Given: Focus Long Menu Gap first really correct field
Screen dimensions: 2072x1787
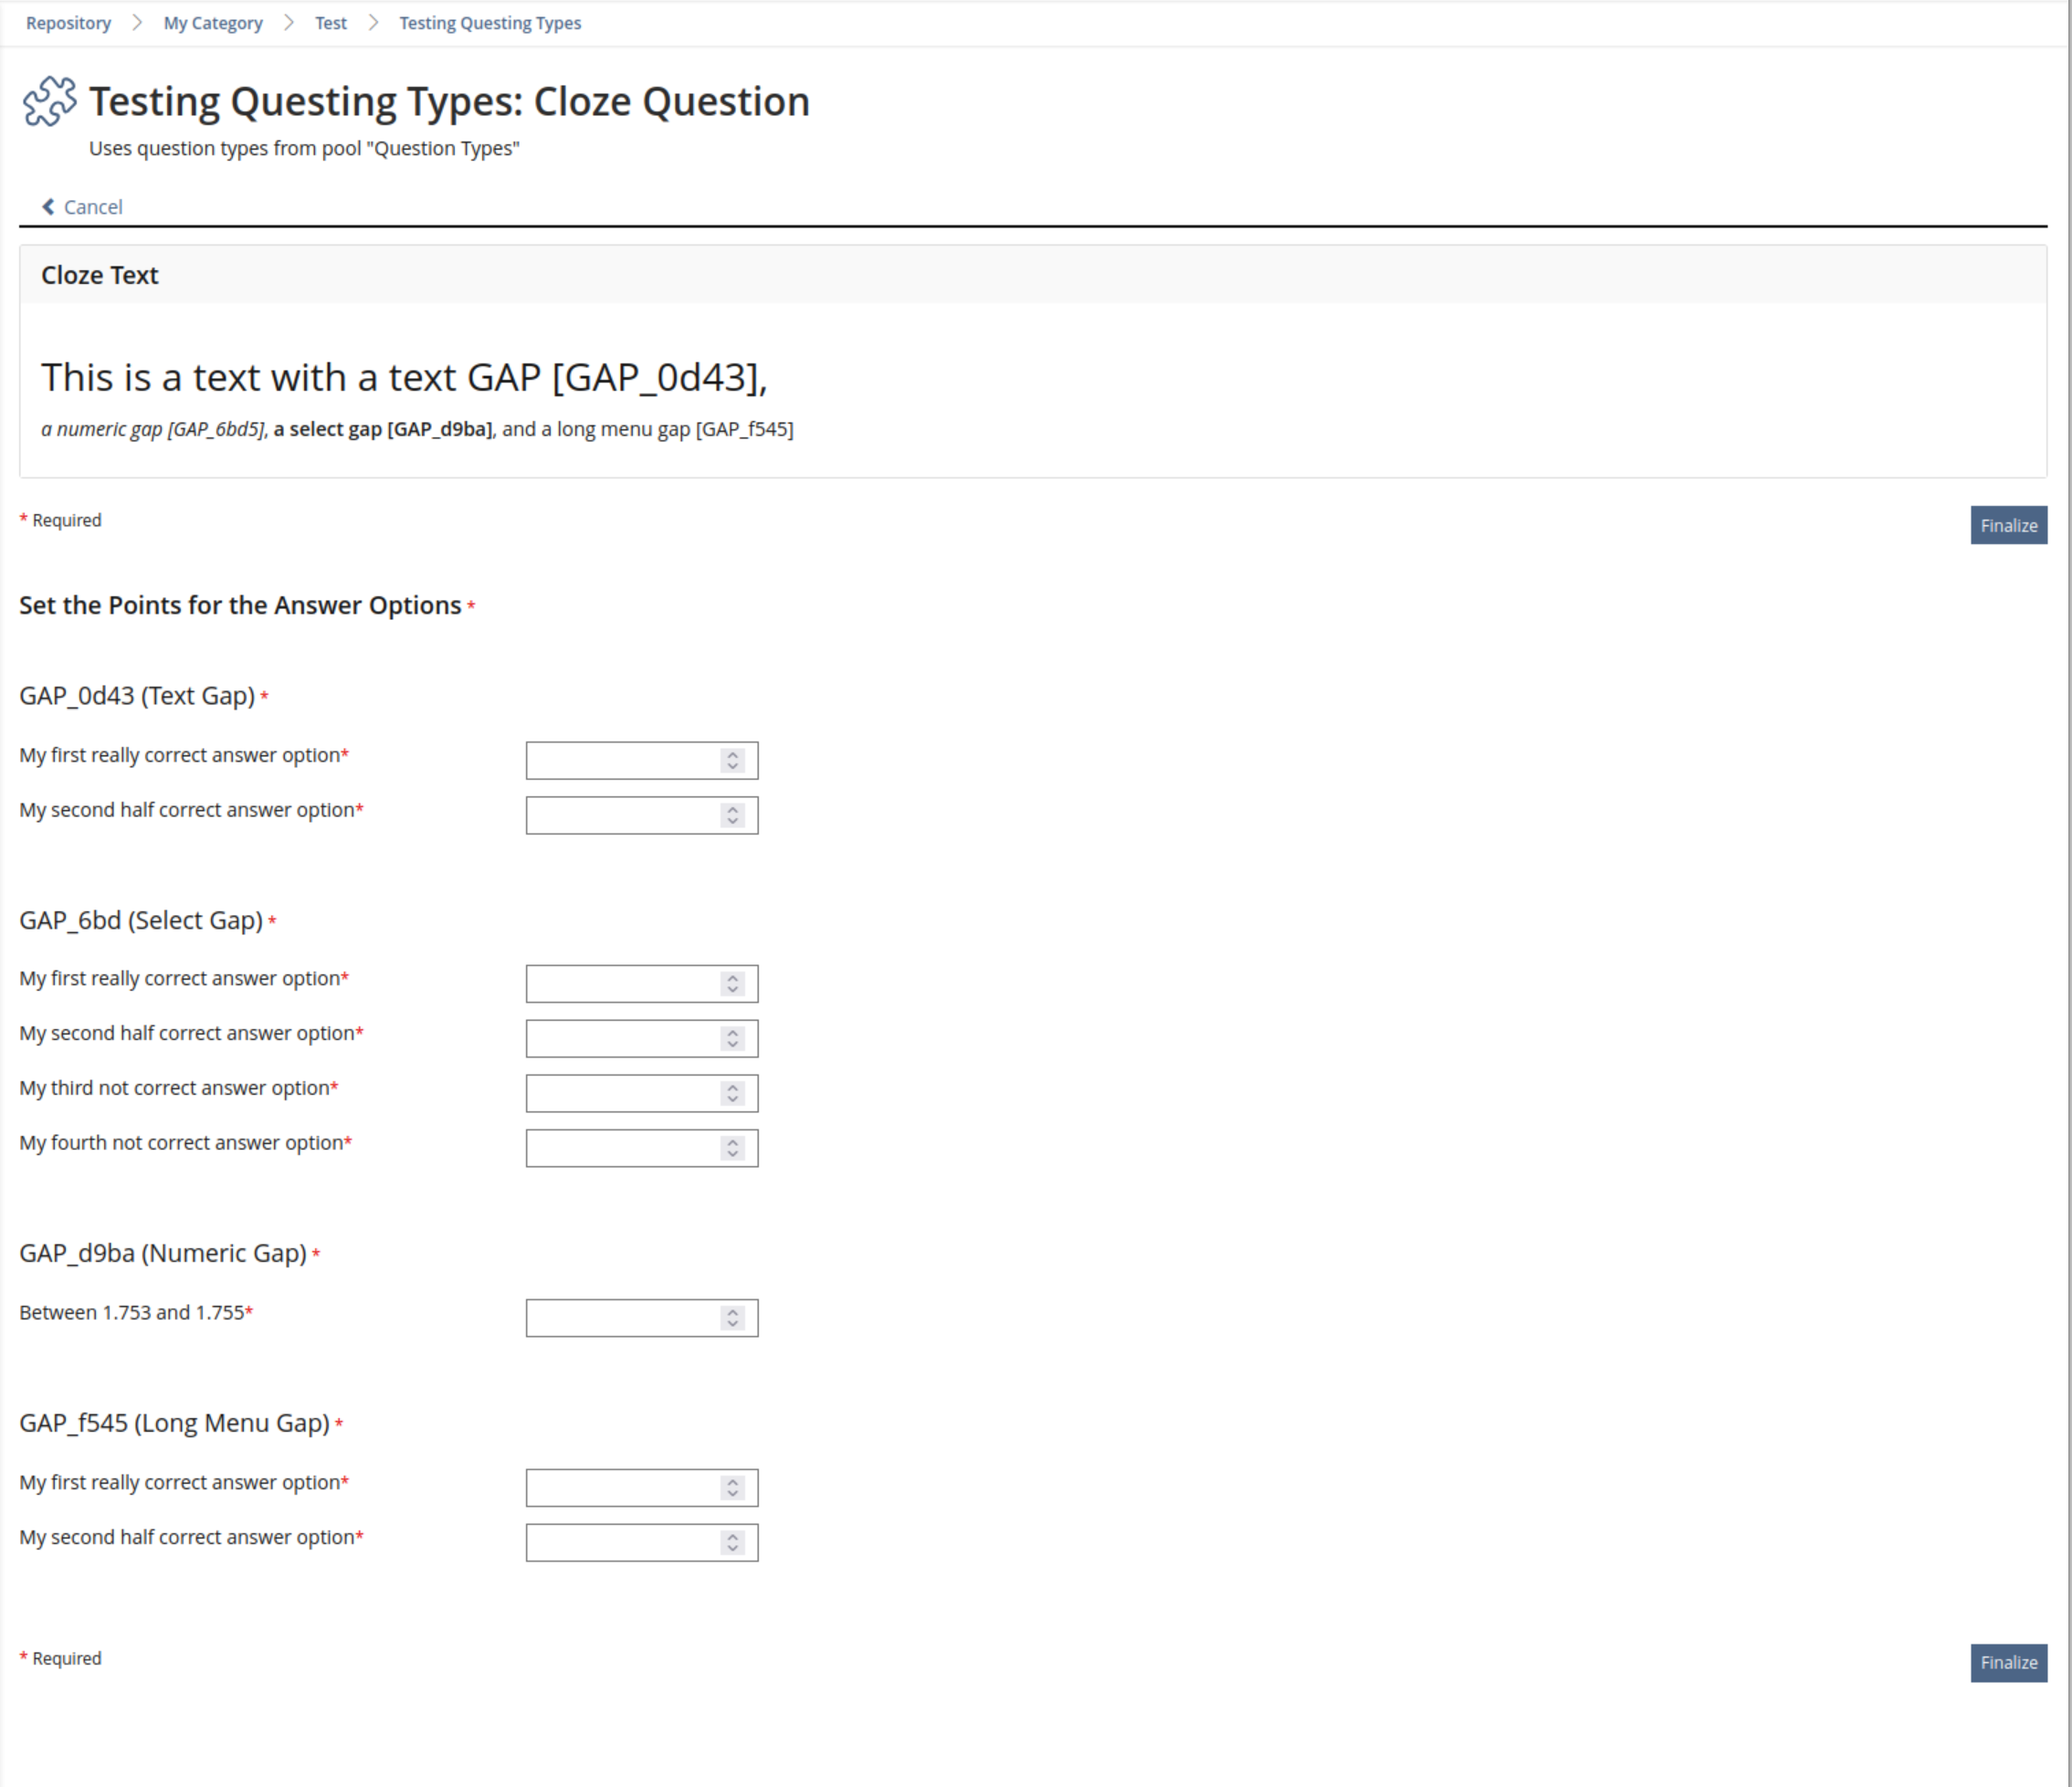Looking at the screenshot, I should point(621,1488).
